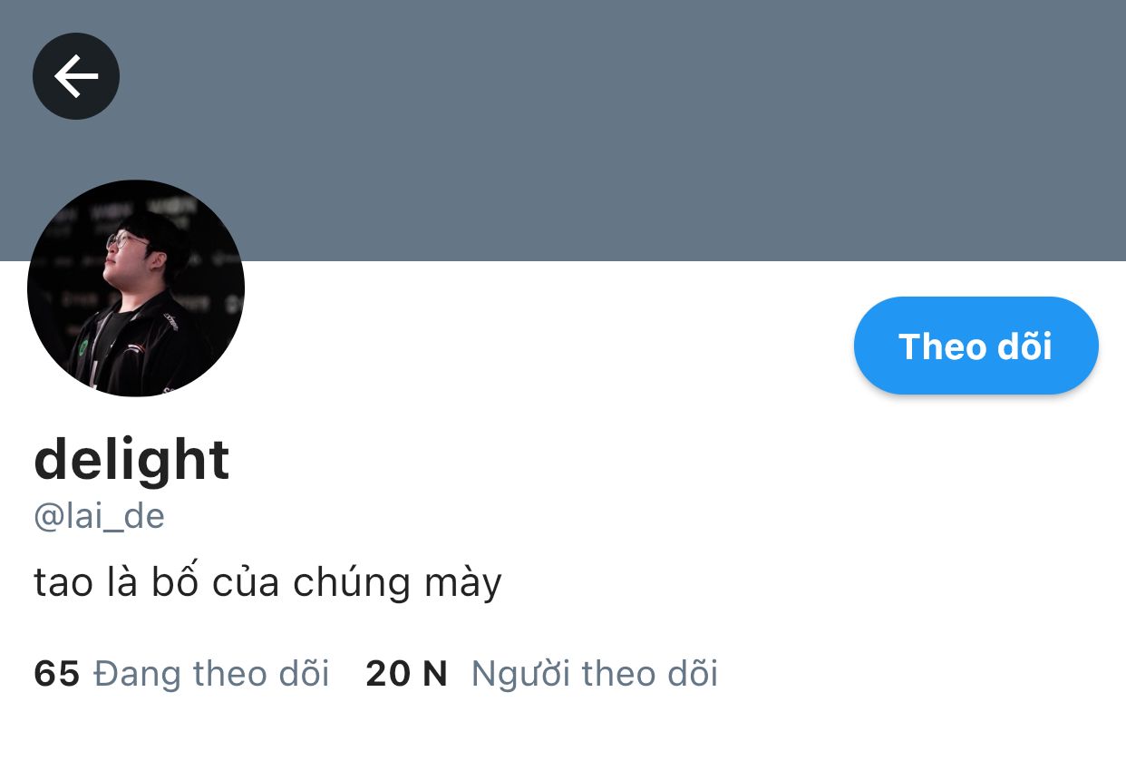The width and height of the screenshot is (1126, 780).
Task: Open the delight profile picture
Action: click(136, 288)
